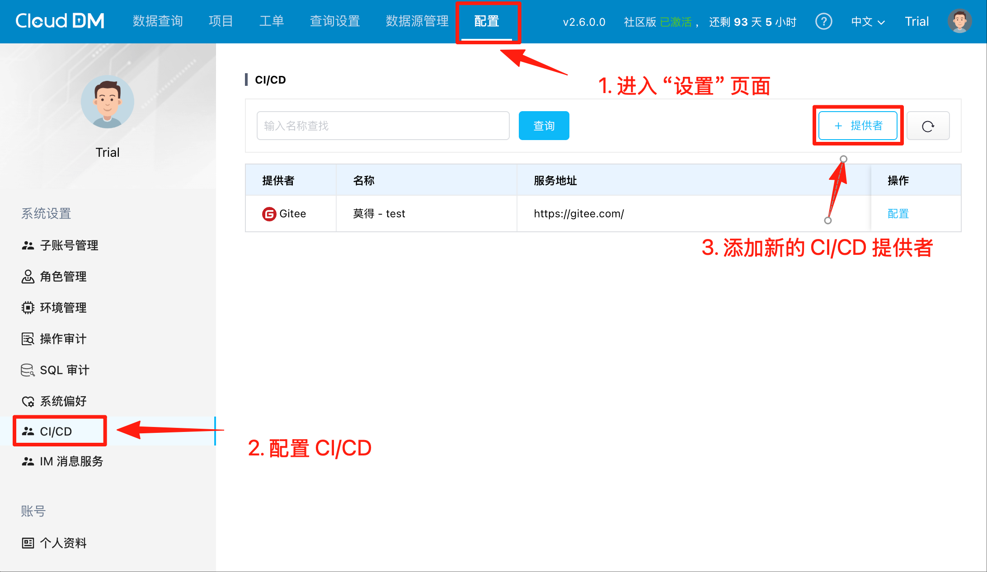987x572 pixels.
Task: Expand the 中文 language dropdown
Action: (868, 22)
